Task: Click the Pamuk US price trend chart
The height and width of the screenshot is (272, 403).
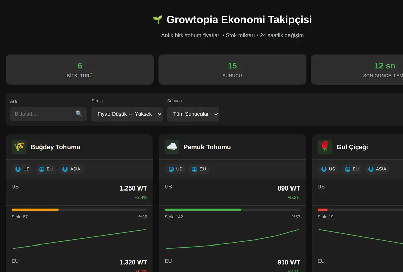Action: (x=232, y=239)
